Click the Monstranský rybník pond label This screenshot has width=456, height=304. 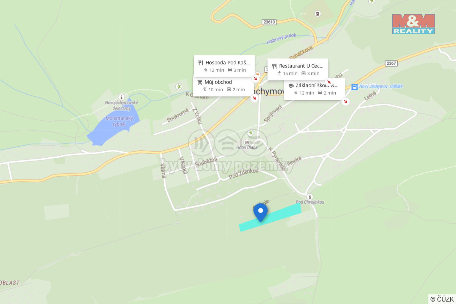(119, 121)
